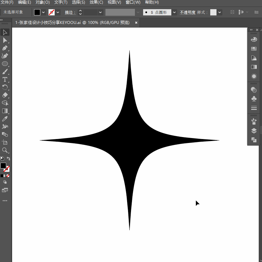Open the 编辑(E) menu
The width and height of the screenshot is (262, 262).
pyautogui.click(x=24, y=2)
